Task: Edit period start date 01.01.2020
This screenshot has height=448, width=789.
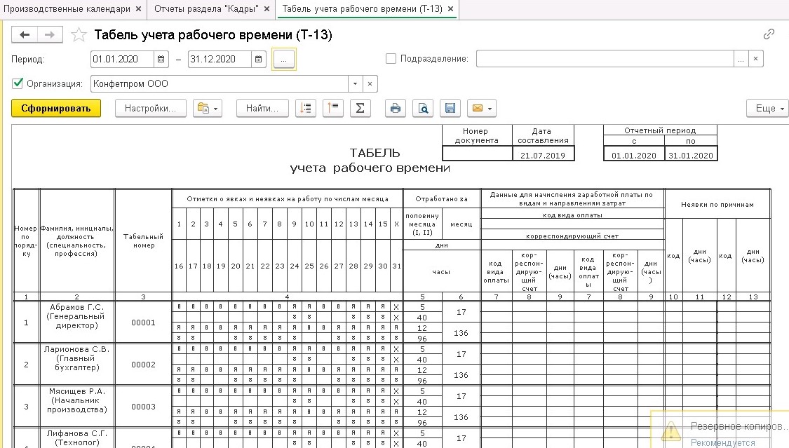Action: (x=122, y=59)
